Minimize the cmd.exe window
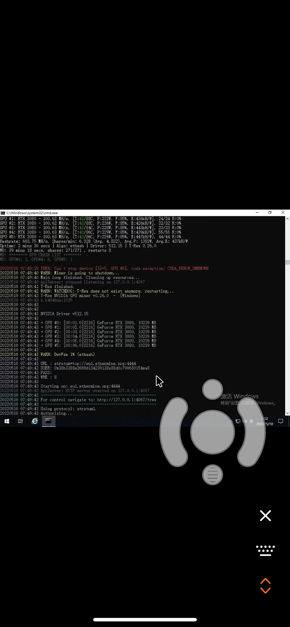The image size is (290, 627). [x=257, y=212]
